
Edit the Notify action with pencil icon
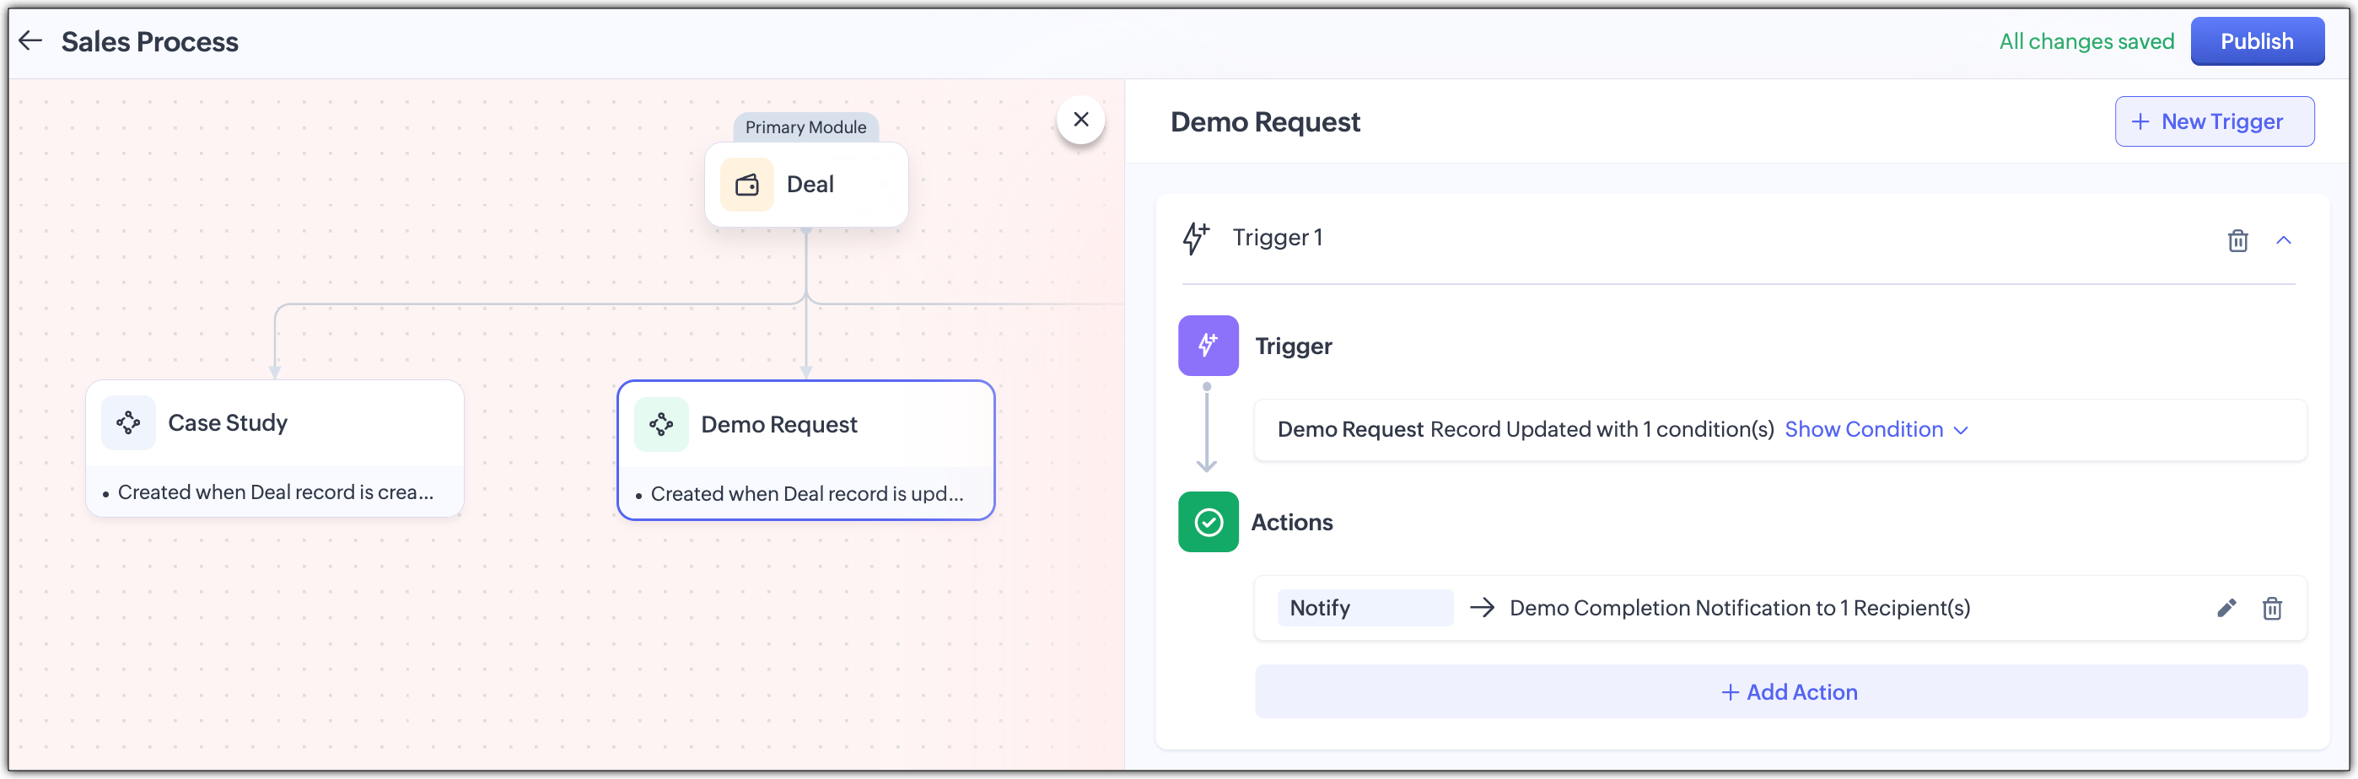coord(2226,608)
